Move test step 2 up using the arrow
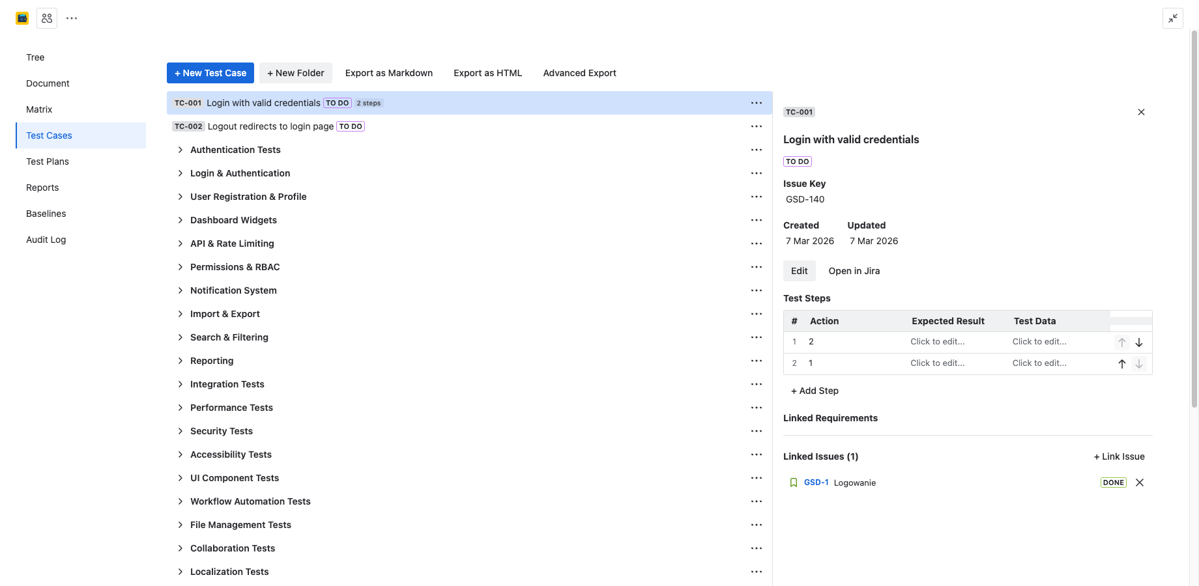This screenshot has width=1199, height=586. click(x=1121, y=363)
